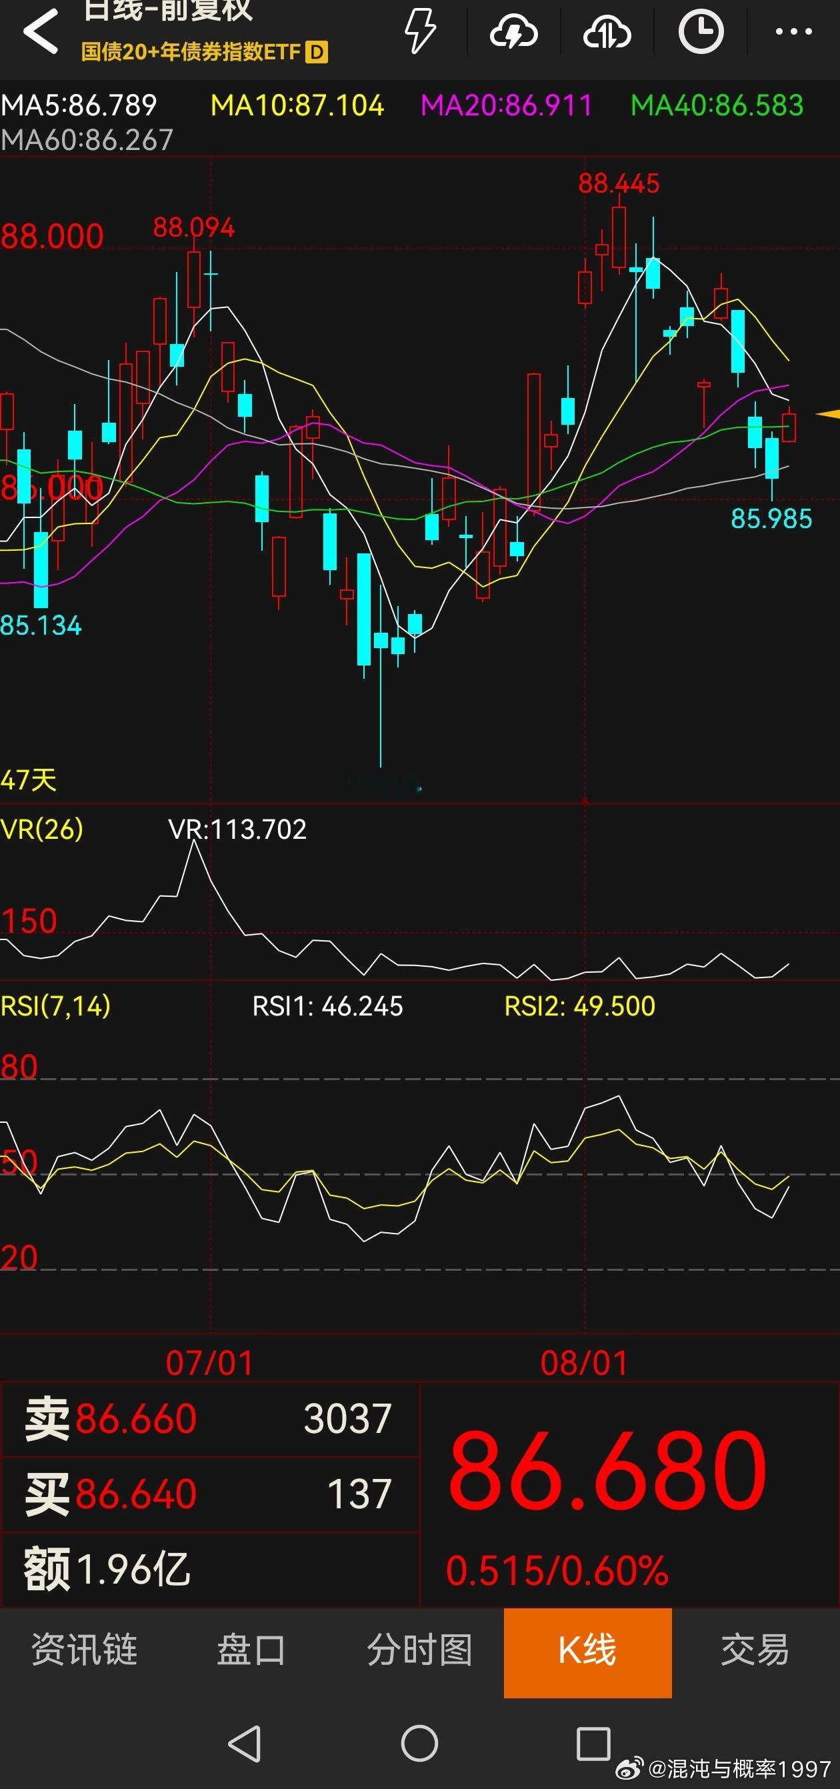Tap buy volume 137
This screenshot has height=1789, width=840.
coord(359,1494)
